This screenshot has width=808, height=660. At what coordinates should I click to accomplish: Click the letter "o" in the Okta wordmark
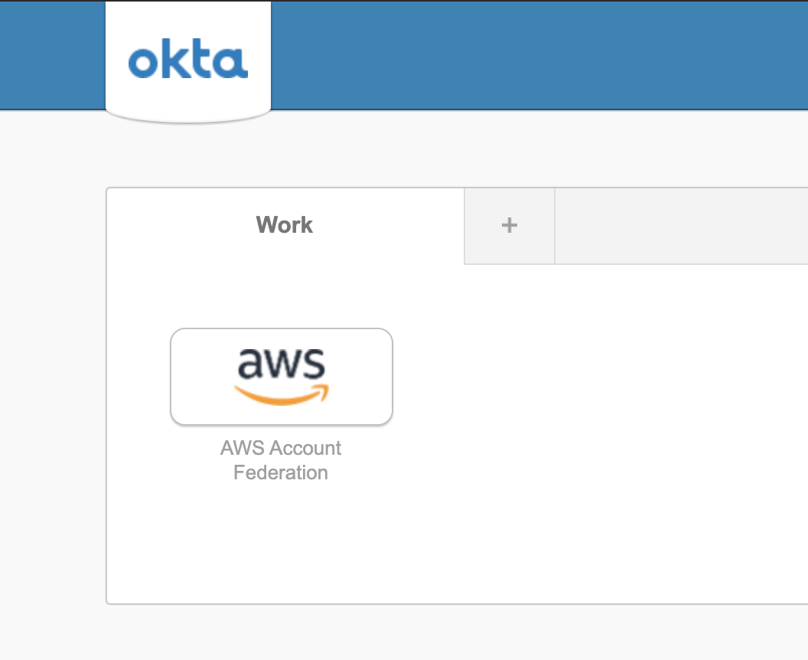[x=143, y=64]
